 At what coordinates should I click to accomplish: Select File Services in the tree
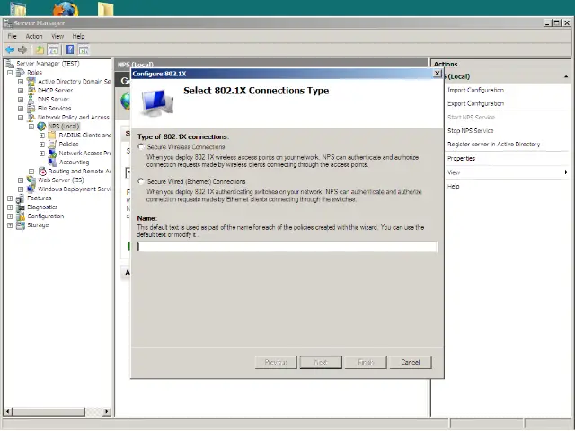pyautogui.click(x=54, y=108)
